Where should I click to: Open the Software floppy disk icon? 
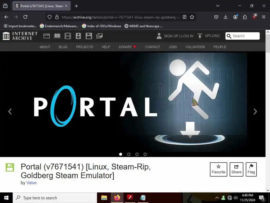click(x=89, y=36)
